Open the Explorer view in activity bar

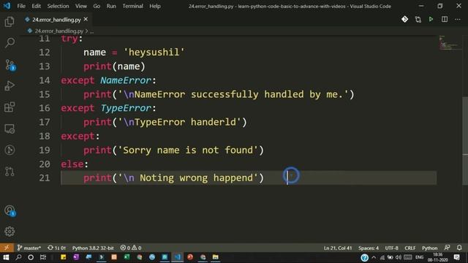pyautogui.click(x=10, y=22)
